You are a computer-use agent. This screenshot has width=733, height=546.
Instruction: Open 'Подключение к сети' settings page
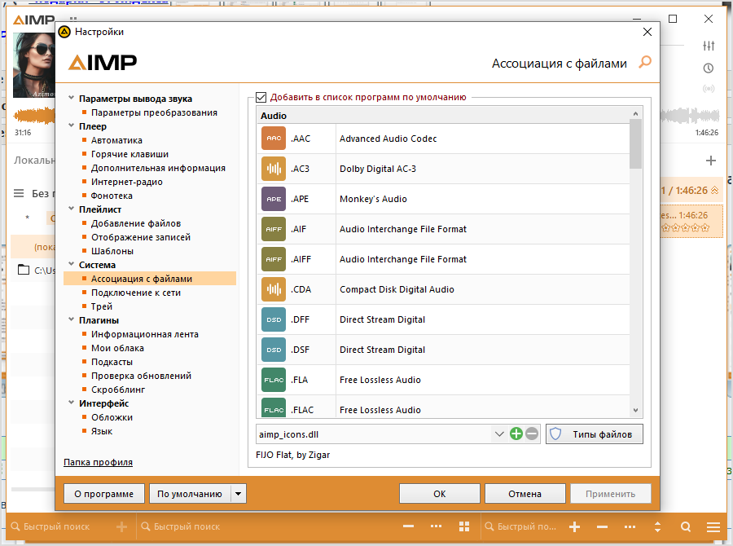tap(135, 293)
